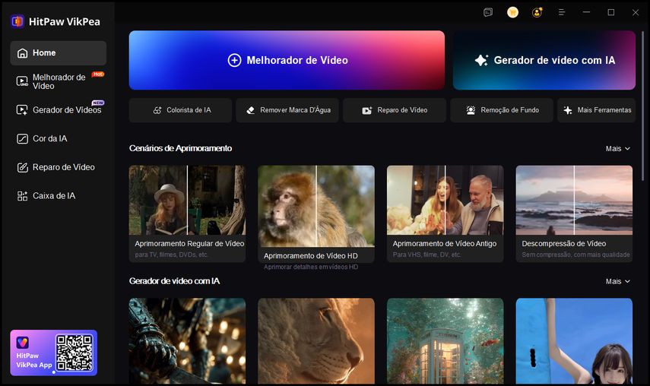
Task: Click the Mais Ferramentas sparkle icon
Action: (x=568, y=110)
